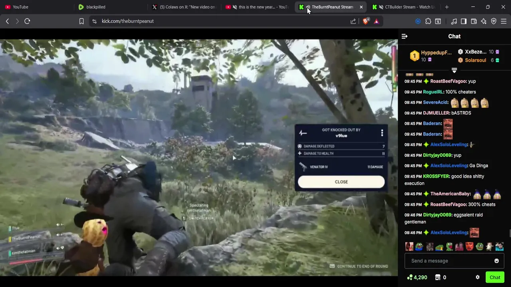Open Solarsoul leaderboard entry
Screen dimensions: 511x287
tap(479, 60)
